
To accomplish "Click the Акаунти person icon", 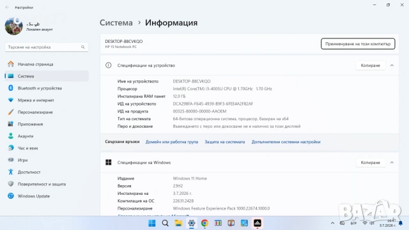I will (x=11, y=136).
